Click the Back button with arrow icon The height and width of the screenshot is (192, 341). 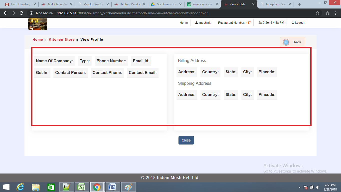[x=293, y=42]
